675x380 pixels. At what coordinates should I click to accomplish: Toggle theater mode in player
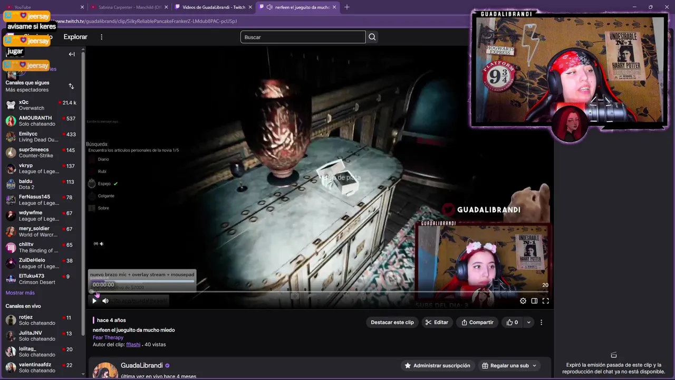[x=534, y=301]
